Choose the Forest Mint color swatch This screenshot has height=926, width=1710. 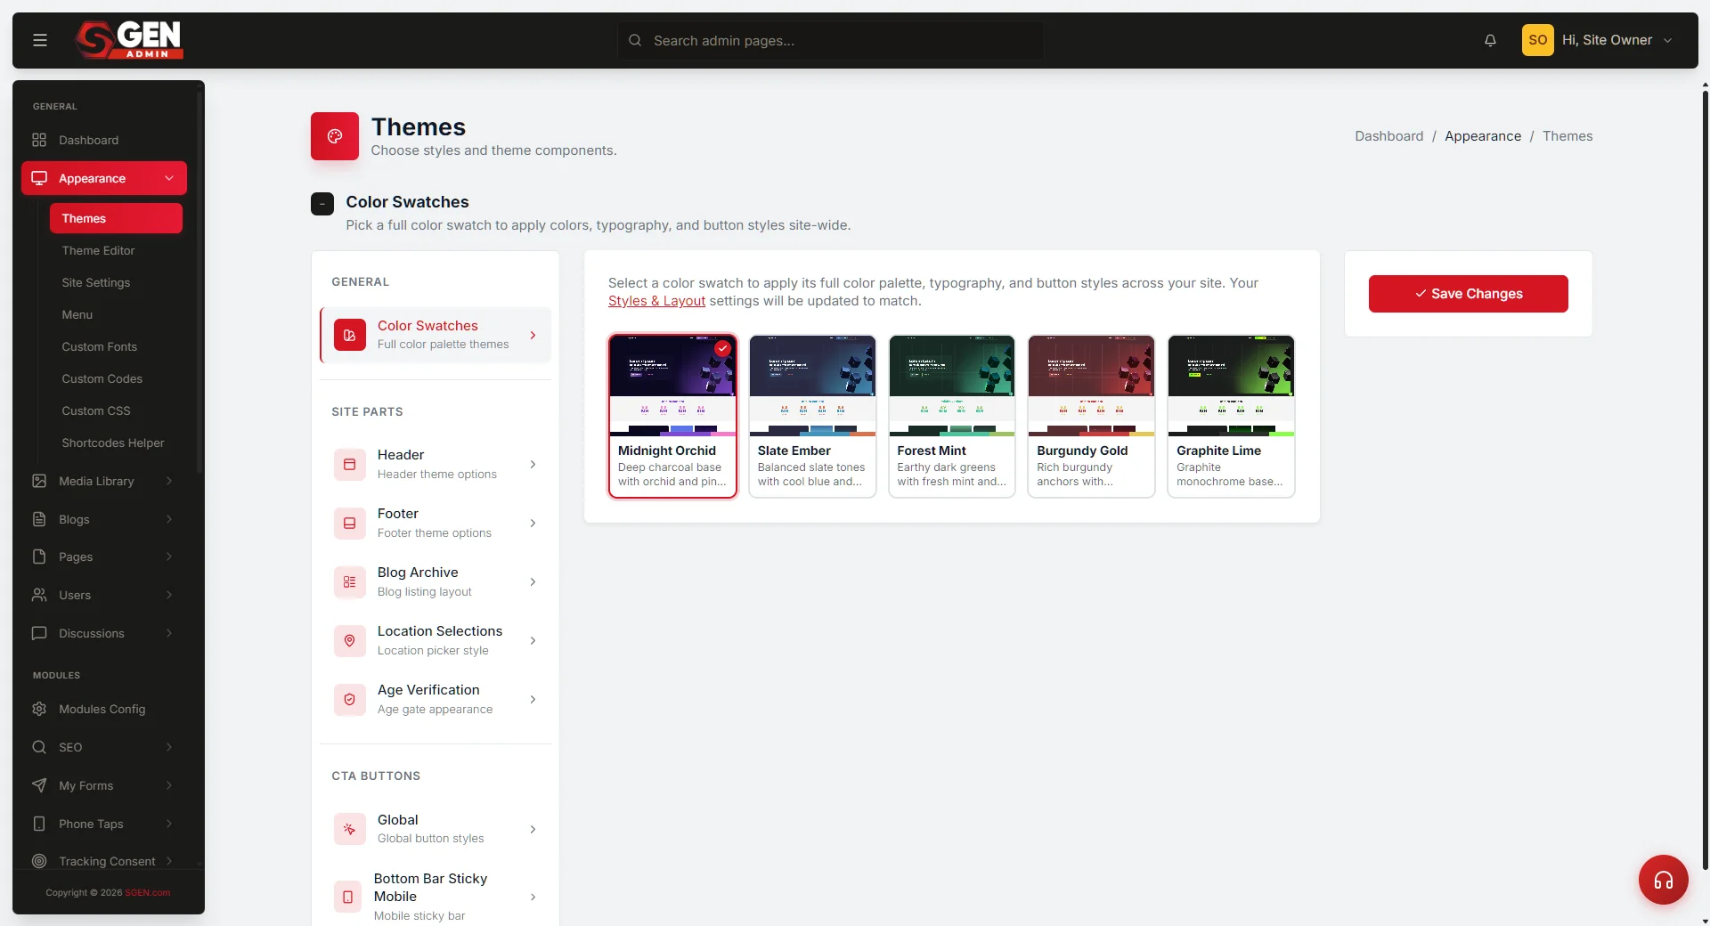[952, 416]
